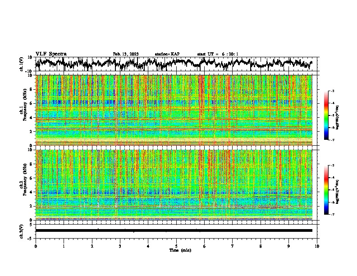Click time axis tick label "7"
Viewport: 357px width, 276px height.
point(233,246)
